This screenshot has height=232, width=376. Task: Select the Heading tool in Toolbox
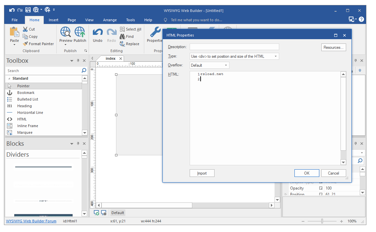tap(43, 106)
